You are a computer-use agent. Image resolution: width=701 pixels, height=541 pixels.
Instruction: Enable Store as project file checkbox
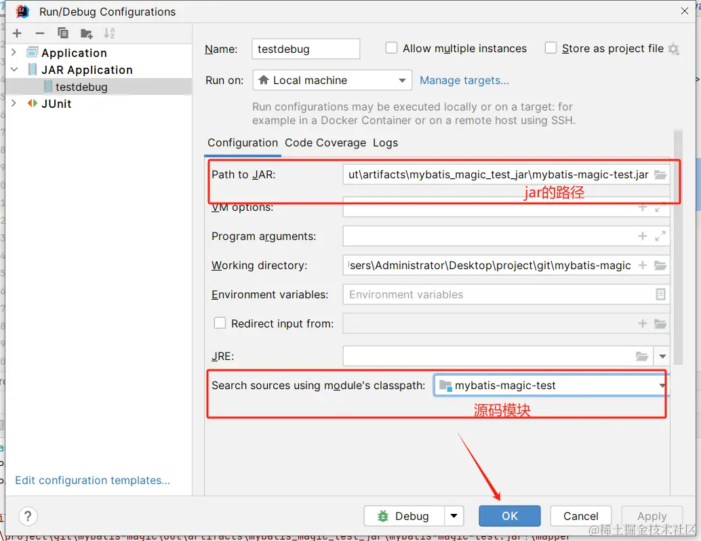[550, 48]
